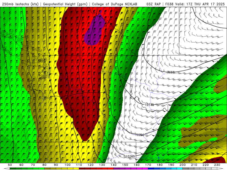Click the 160 value on the color scale
Image resolution: width=227 pixels, height=170 pixels.
[136, 165]
